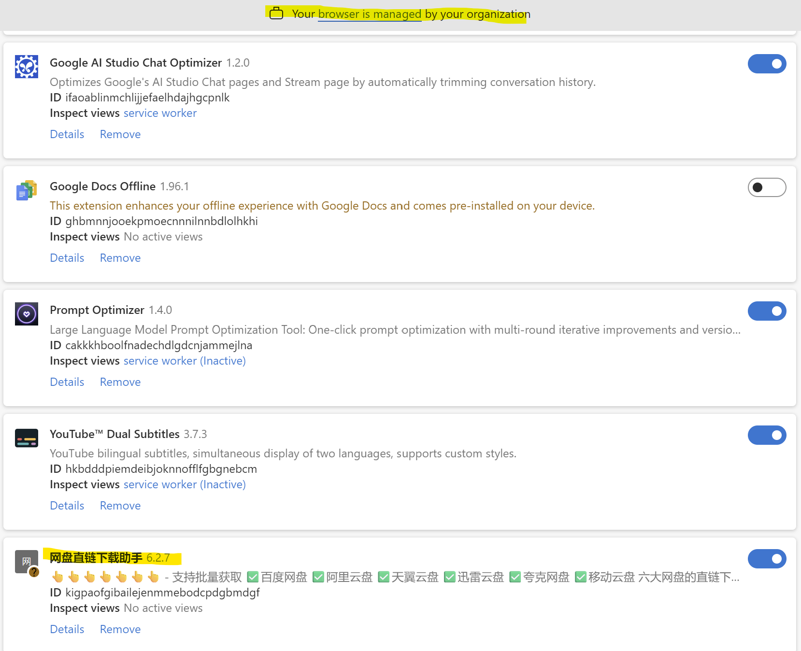Switch off the 网盘直链下载助手 extension

767,559
